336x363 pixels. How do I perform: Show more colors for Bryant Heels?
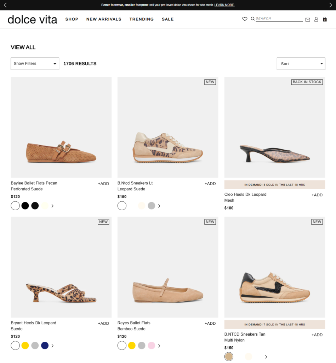(x=52, y=346)
